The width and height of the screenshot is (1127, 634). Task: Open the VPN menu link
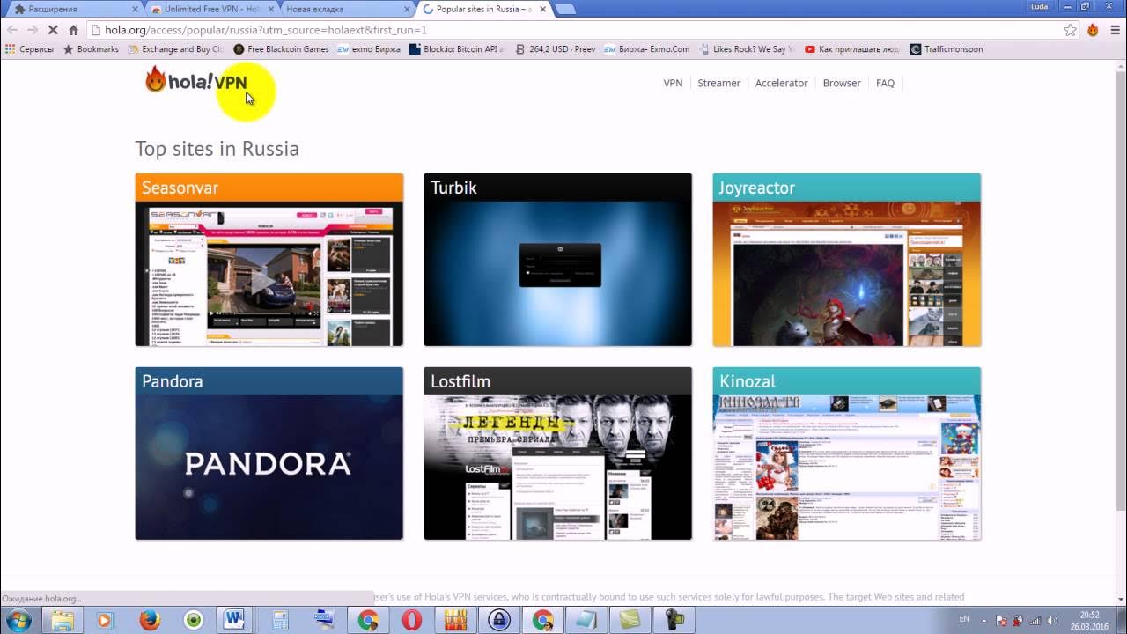click(673, 83)
